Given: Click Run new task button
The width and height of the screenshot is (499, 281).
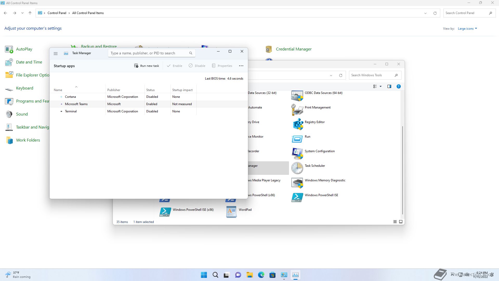Looking at the screenshot, I should (x=147, y=66).
